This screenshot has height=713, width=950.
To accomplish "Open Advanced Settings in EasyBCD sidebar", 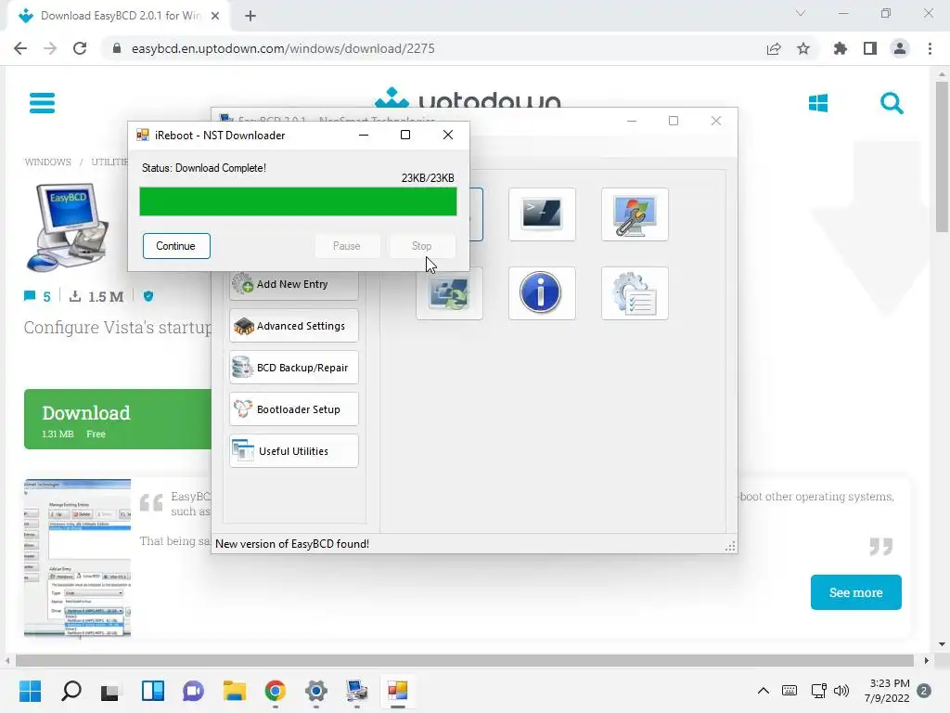I will 294,326.
